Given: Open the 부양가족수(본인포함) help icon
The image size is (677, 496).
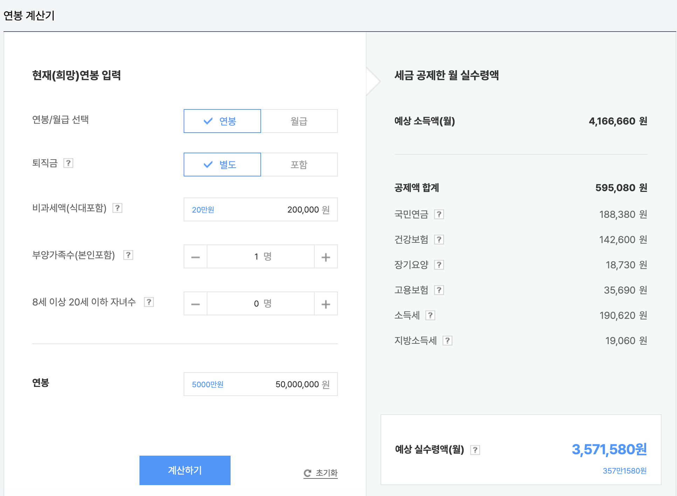Looking at the screenshot, I should (x=128, y=255).
